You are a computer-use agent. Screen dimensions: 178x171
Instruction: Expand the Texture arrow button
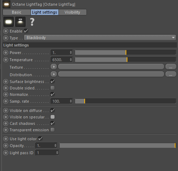(54, 67)
